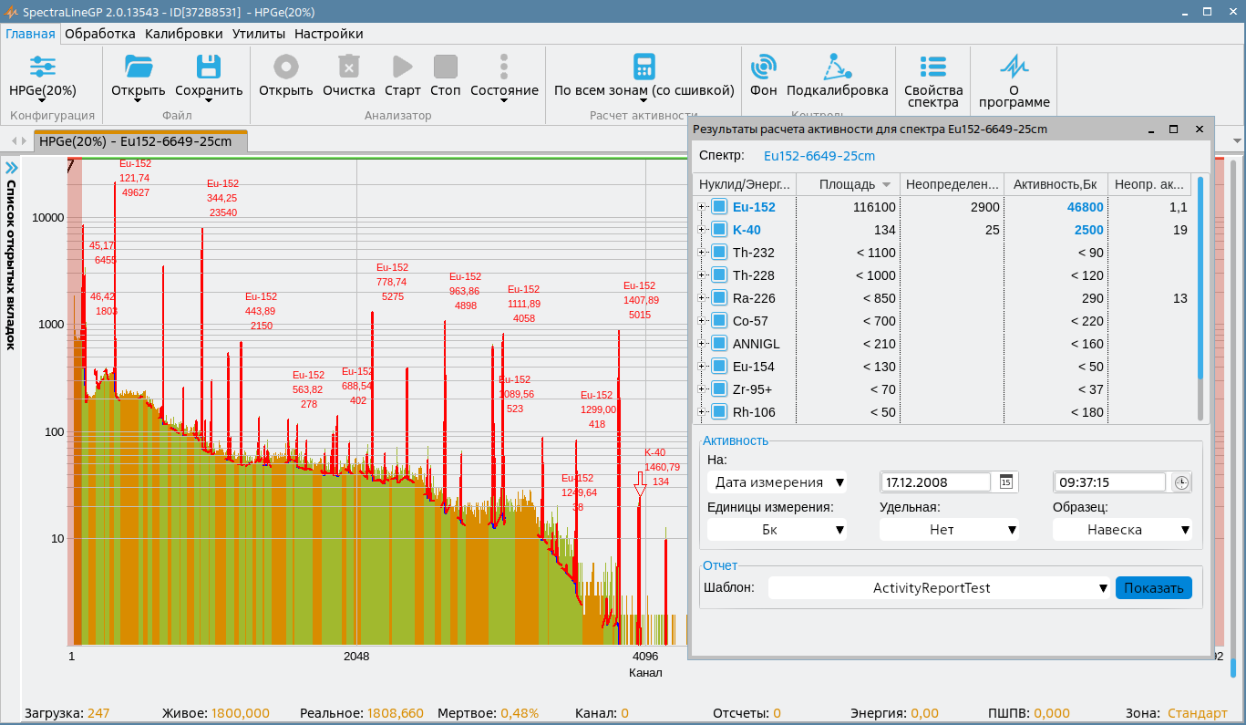
Task: Click the Save file floppy icon
Action: [209, 67]
